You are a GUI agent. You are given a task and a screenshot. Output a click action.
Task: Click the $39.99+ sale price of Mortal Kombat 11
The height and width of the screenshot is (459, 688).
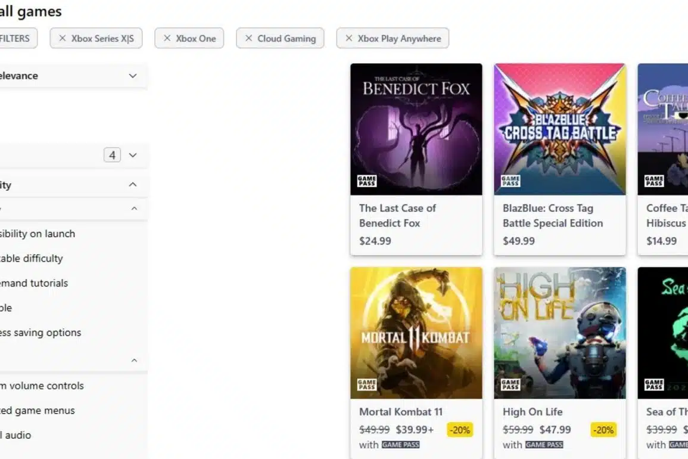tap(415, 430)
